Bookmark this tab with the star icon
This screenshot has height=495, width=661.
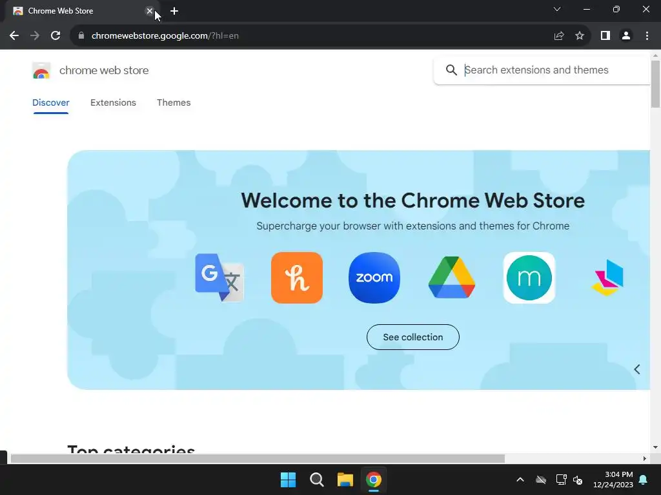[x=580, y=36]
